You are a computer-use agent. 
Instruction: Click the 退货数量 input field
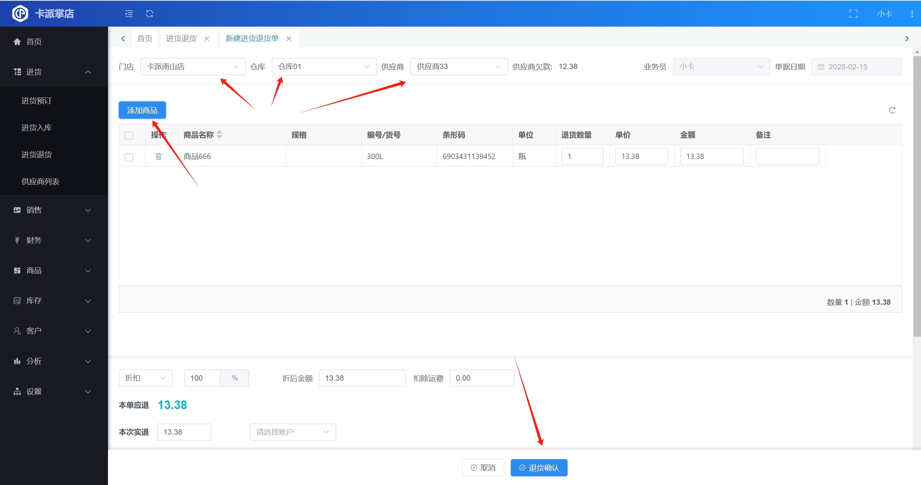582,156
